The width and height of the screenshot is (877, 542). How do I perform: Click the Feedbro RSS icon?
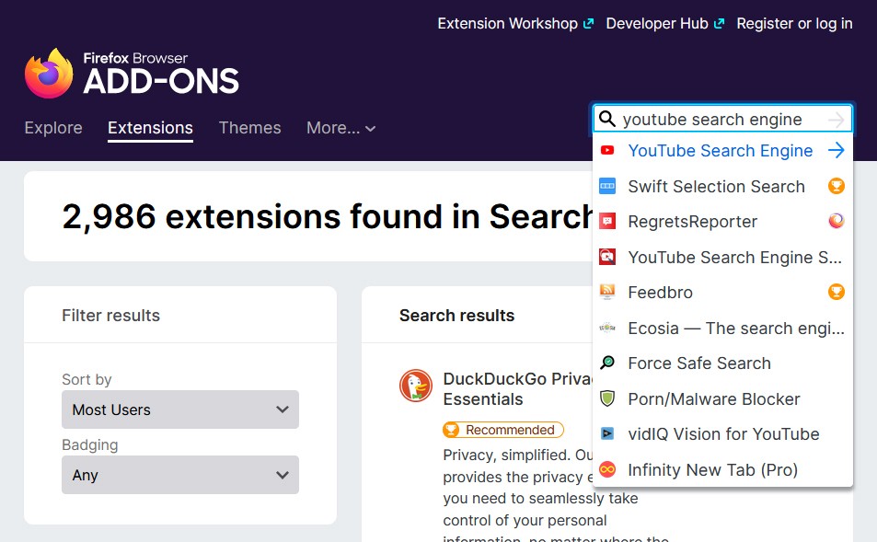(x=607, y=292)
